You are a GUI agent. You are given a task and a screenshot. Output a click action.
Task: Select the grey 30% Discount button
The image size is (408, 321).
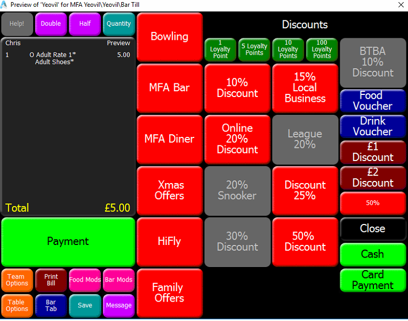coord(237,241)
